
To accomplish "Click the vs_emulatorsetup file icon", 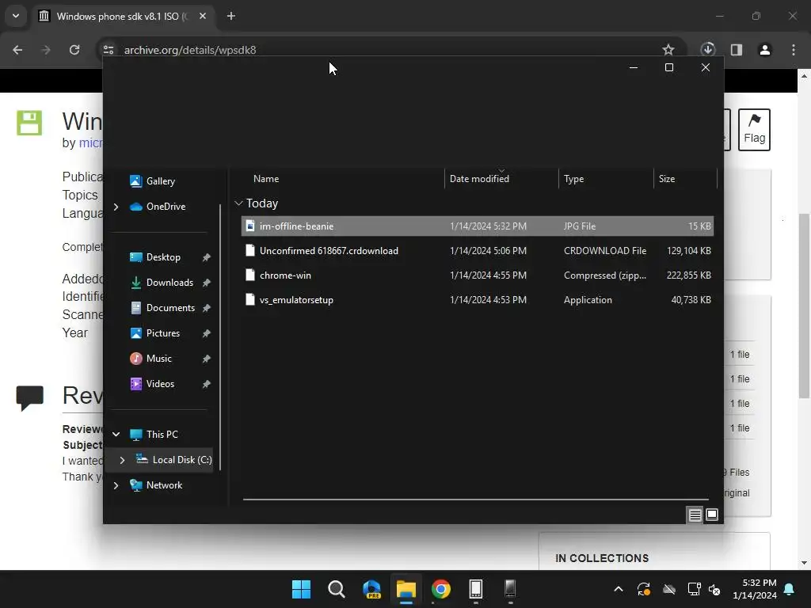I will coord(249,300).
